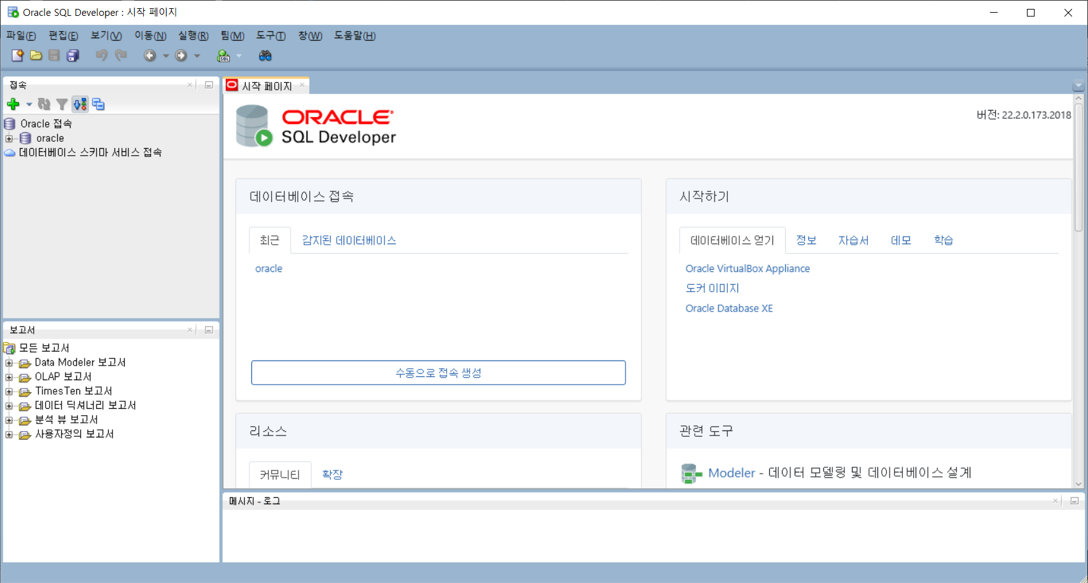This screenshot has width=1088, height=583.
Task: Close the 시작 페이지 tab
Action: 302,85
